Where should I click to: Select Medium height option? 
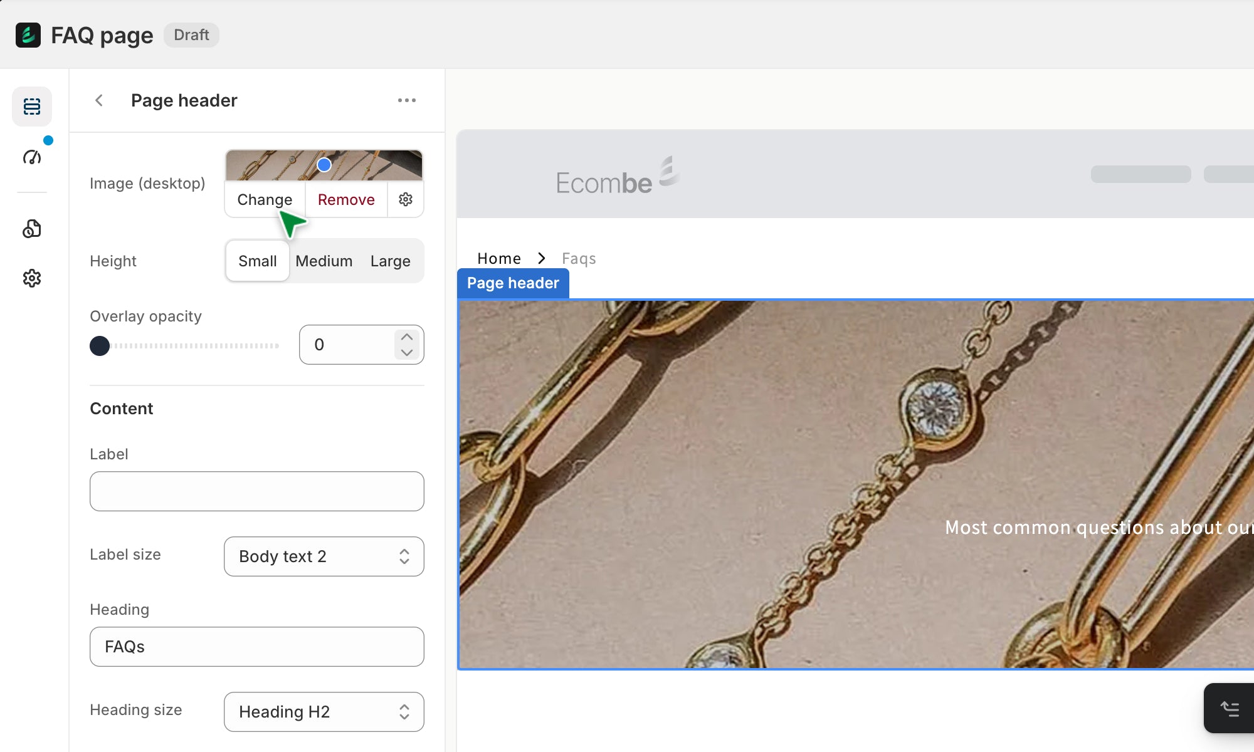click(x=324, y=261)
